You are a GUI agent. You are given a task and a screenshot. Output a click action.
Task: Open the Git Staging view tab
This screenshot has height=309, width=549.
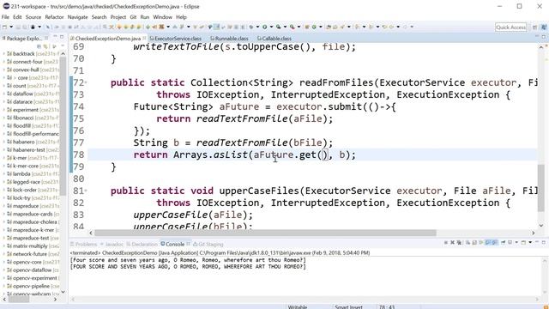pos(210,244)
